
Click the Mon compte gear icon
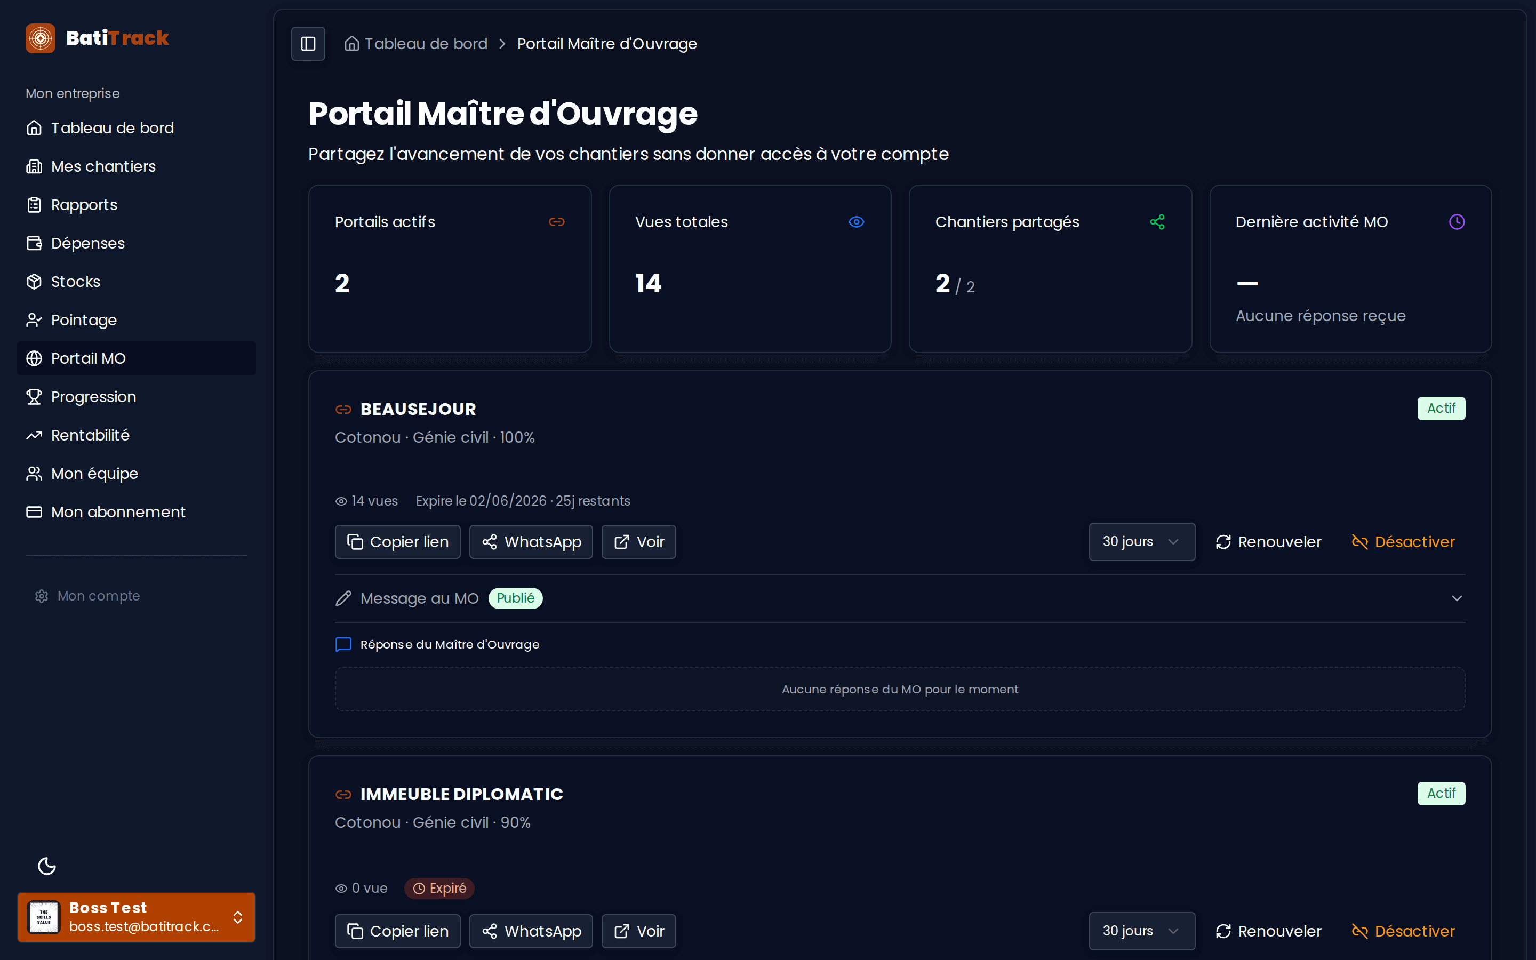[x=42, y=596]
